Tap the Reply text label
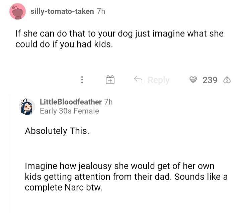The height and width of the screenshot is (213, 241). [x=158, y=80]
